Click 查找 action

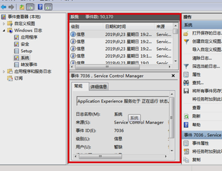[198, 83]
